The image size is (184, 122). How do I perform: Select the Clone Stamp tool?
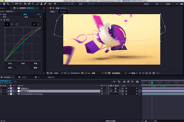[42, 4]
